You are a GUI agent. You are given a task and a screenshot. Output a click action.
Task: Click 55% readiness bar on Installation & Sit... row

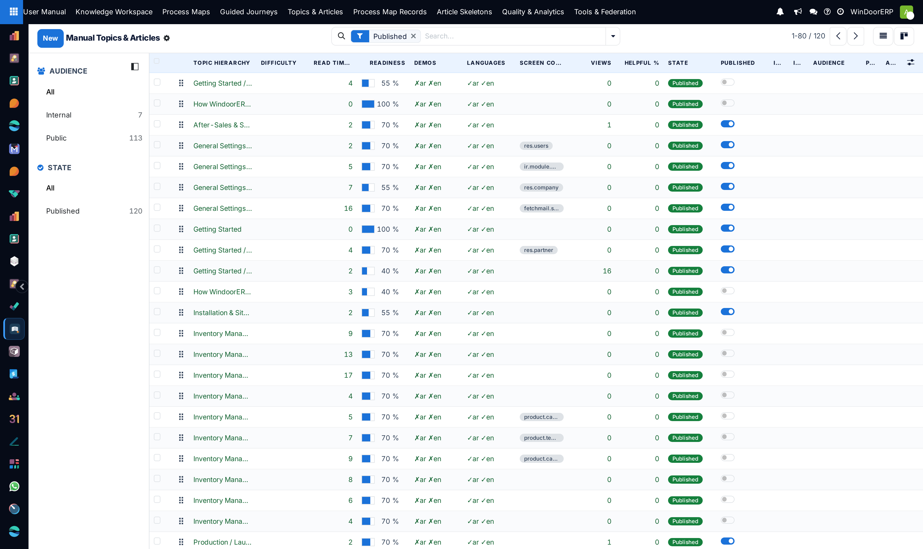point(368,313)
